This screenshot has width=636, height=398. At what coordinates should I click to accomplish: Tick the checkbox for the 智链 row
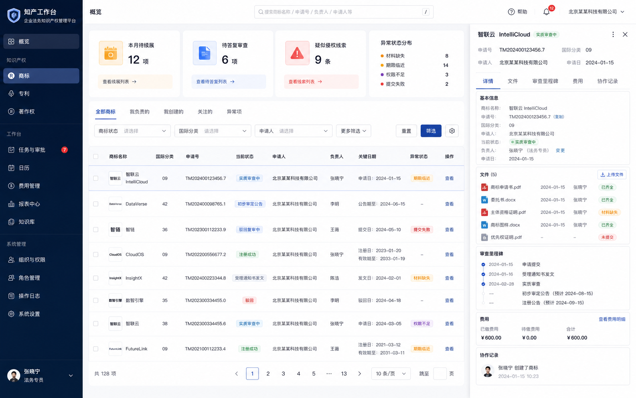tap(96, 229)
